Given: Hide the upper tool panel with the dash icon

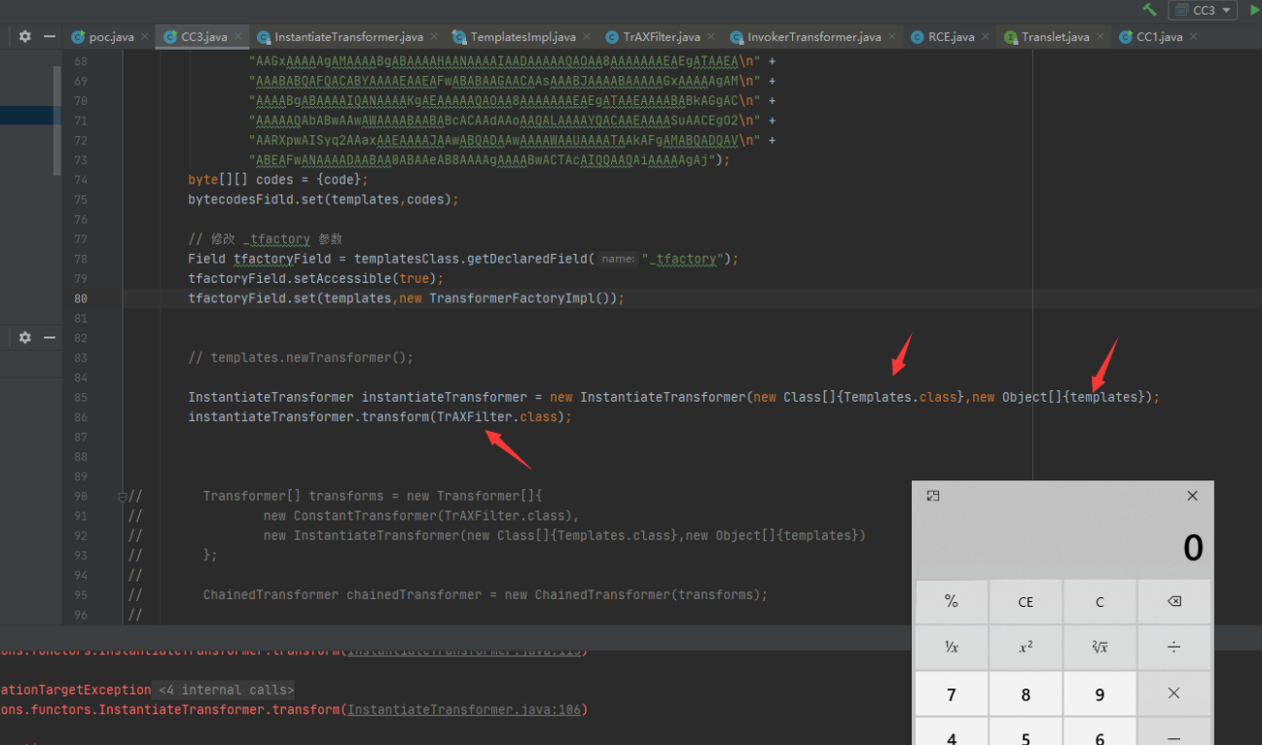Looking at the screenshot, I should coord(50,36).
